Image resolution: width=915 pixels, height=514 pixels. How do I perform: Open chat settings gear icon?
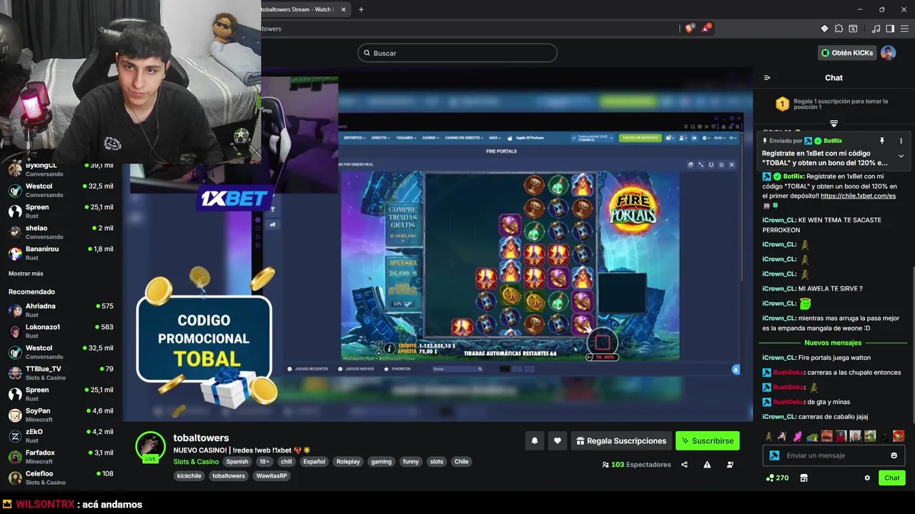tap(867, 478)
